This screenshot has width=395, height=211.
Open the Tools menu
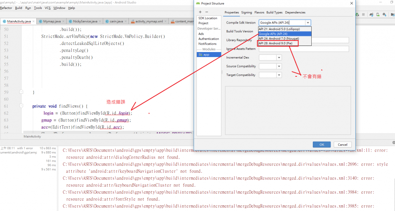pos(38,8)
